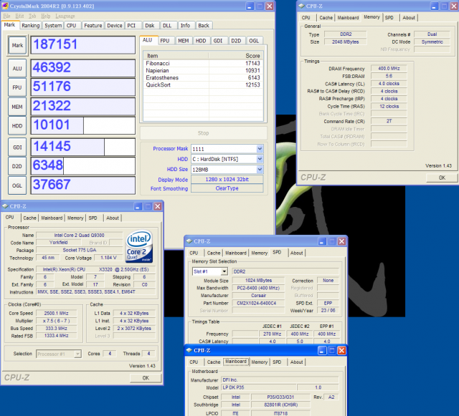Run the MEM benchmark button
459x416 pixels.
click(x=17, y=107)
